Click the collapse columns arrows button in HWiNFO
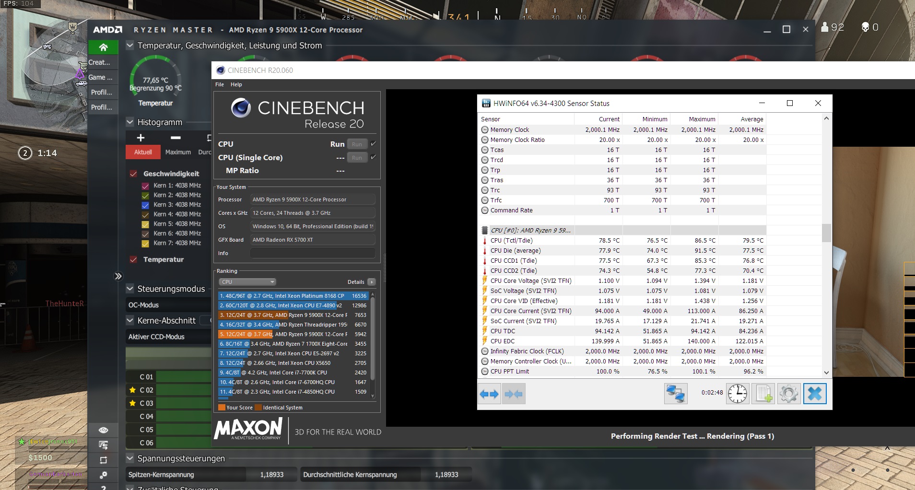The width and height of the screenshot is (915, 490). point(514,394)
